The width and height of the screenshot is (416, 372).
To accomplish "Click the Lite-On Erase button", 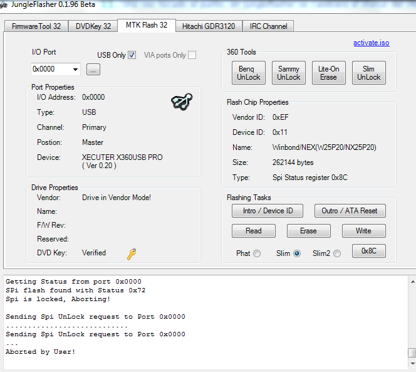I will pos(329,73).
